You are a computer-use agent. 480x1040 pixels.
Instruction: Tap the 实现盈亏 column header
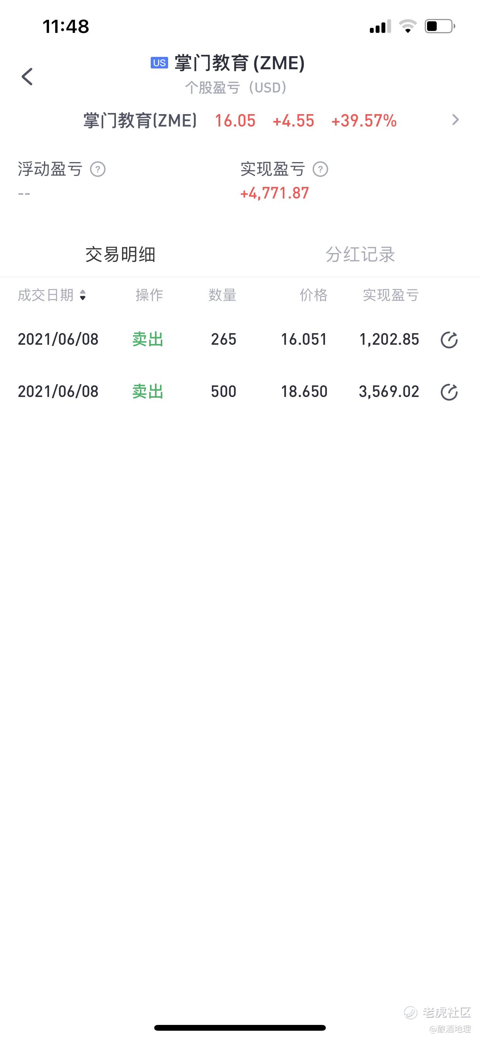pyautogui.click(x=390, y=295)
